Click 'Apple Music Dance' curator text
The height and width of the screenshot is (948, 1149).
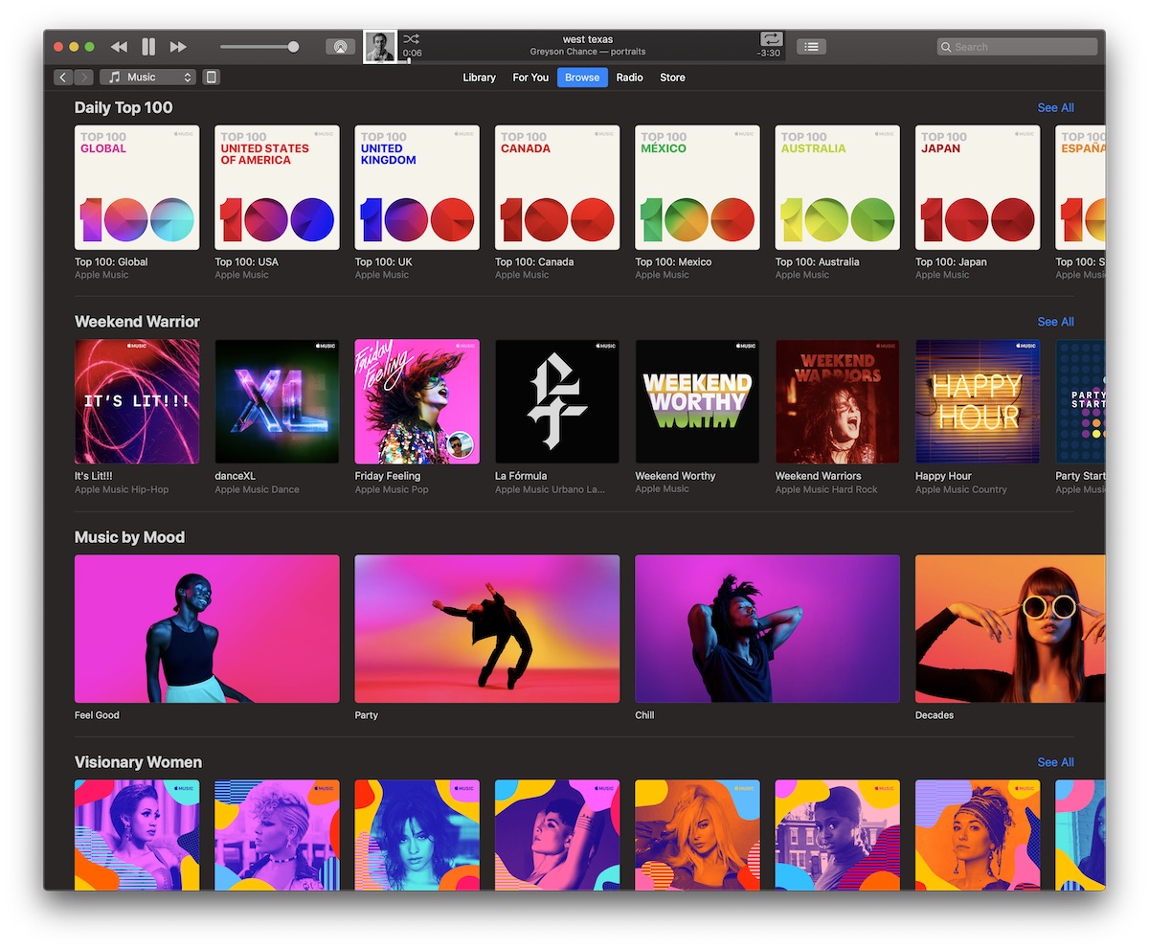(257, 489)
